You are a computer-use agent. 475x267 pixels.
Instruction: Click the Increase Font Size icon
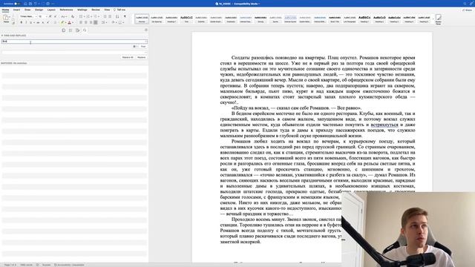(x=50, y=16)
